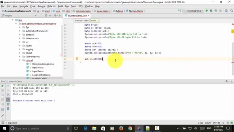Viewport: 234px width, 132px height.
Task: Open Windows Action Center notifications
Action: pos(228,128)
